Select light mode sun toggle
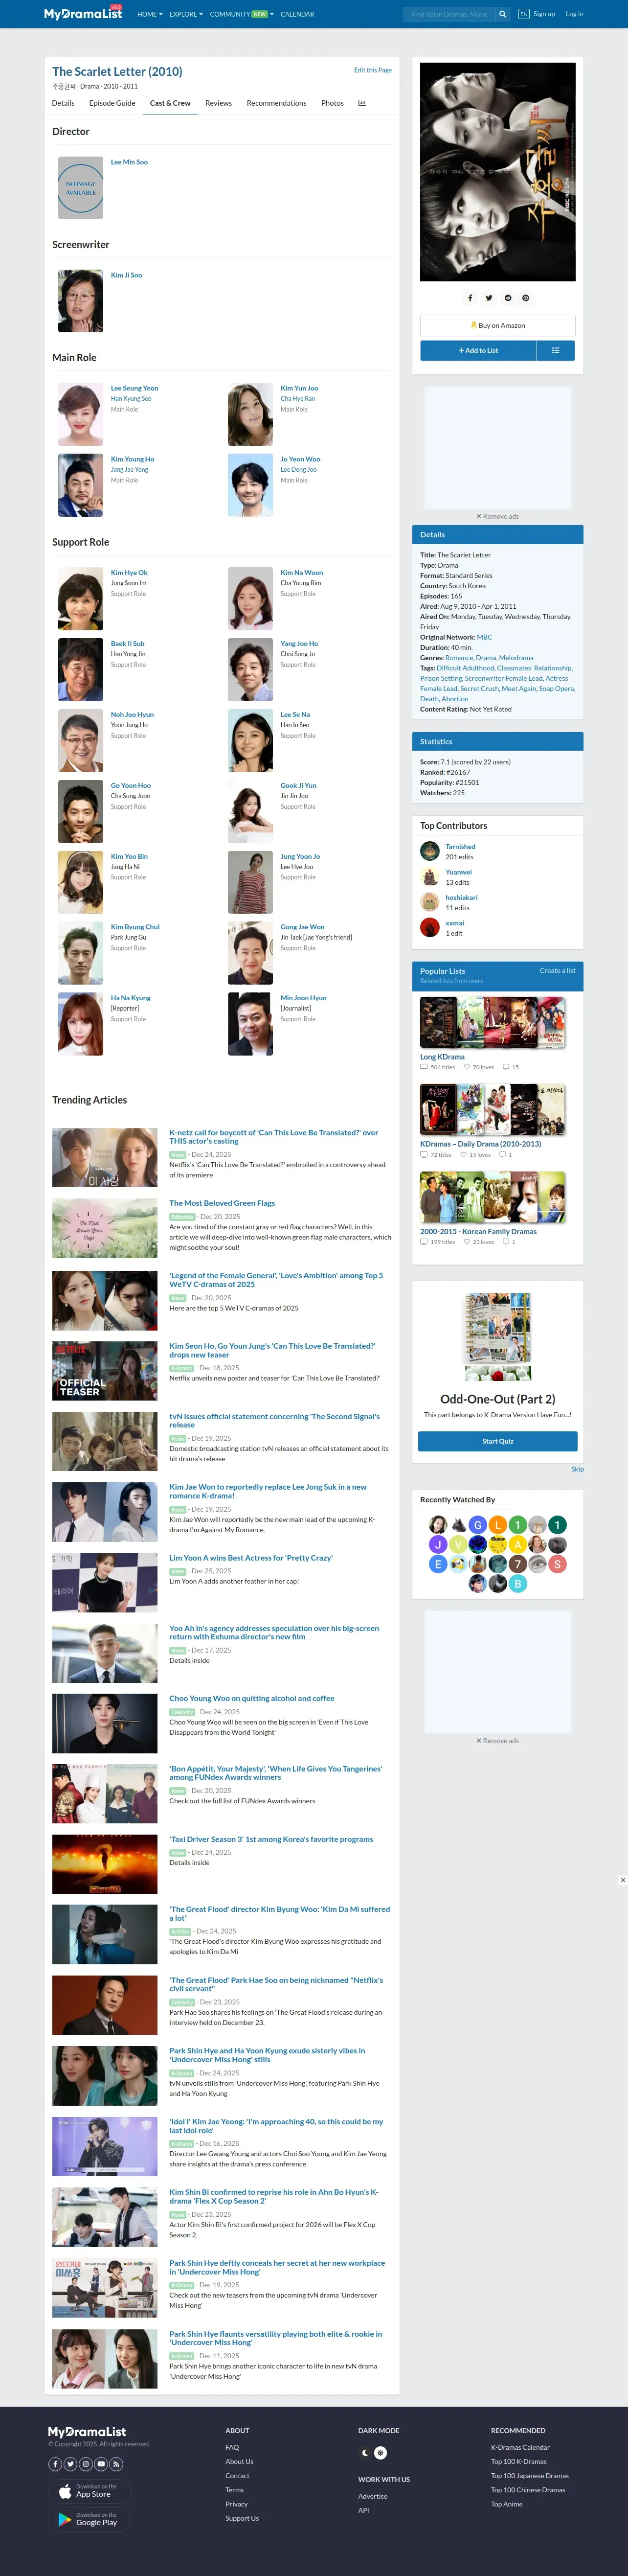The height and width of the screenshot is (2576, 628). coord(380,2453)
